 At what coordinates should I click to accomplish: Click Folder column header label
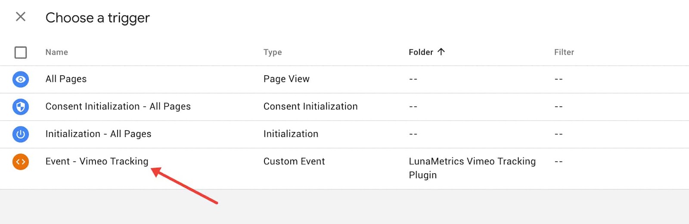(x=421, y=52)
